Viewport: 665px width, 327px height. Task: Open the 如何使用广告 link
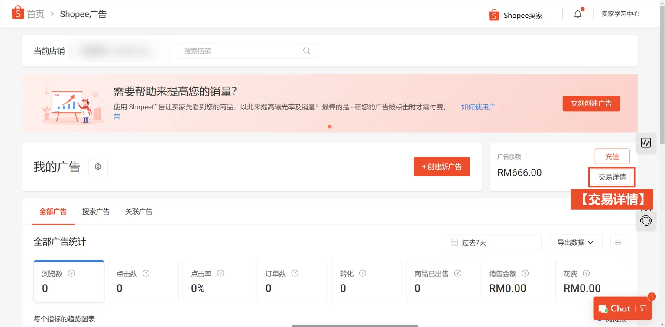click(478, 106)
